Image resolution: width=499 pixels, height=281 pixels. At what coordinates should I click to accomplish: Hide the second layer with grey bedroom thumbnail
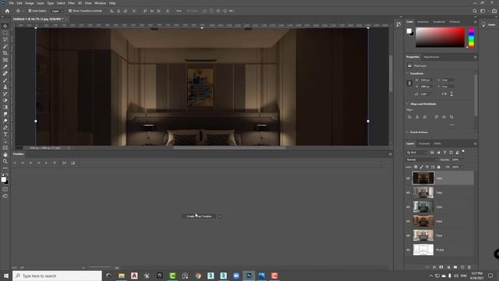[408, 193]
